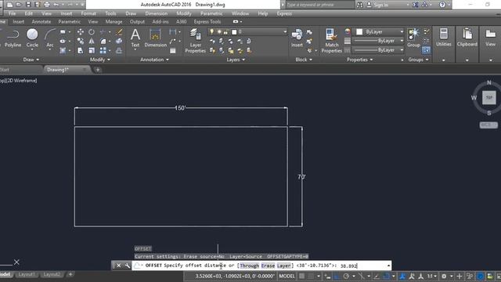Expand the Modify panel
Image resolution: width=501 pixels, height=282 pixels.
point(100,60)
